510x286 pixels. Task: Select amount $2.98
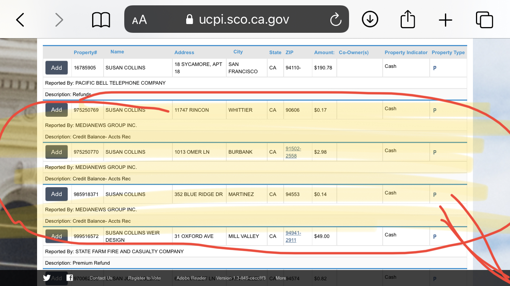pyautogui.click(x=320, y=152)
